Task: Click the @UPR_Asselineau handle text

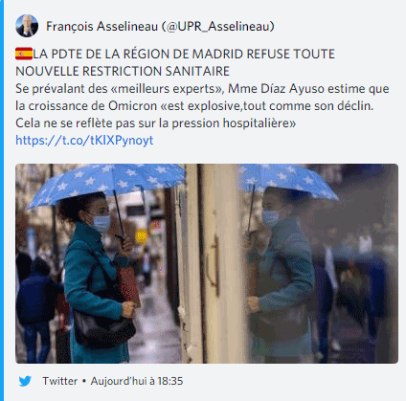Action: pyautogui.click(x=217, y=26)
